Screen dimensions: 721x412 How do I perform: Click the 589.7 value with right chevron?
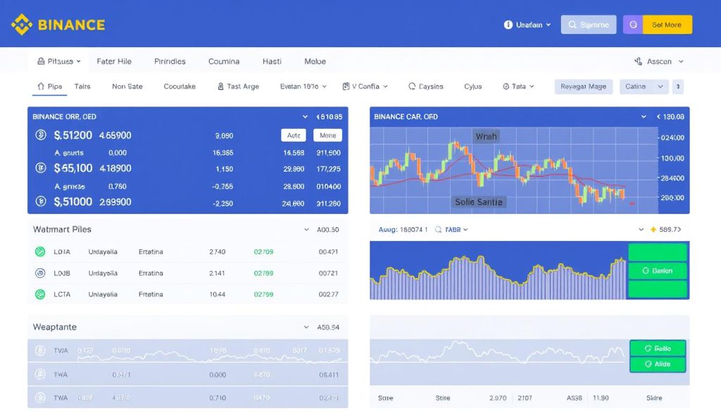click(x=670, y=229)
